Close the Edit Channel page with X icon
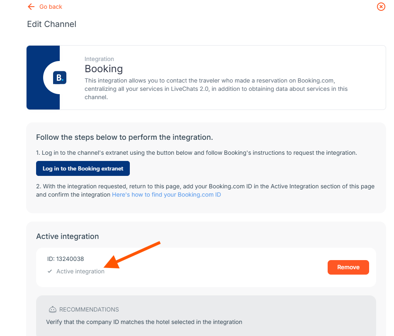The height and width of the screenshot is (336, 394). coord(381,7)
